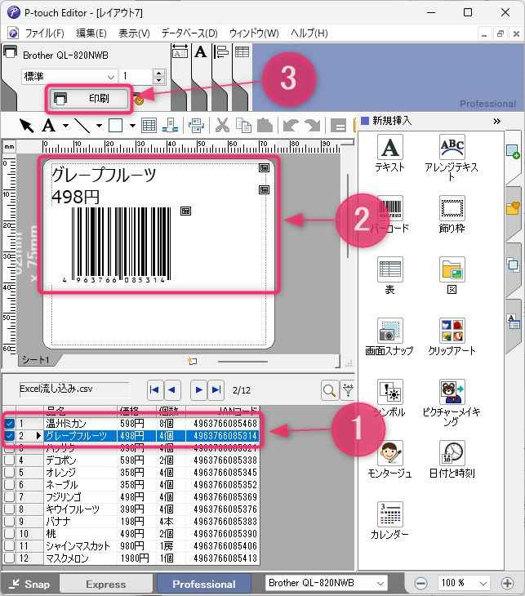Image resolution: width=525 pixels, height=596 pixels.
Task: Click the database search magnifier icon
Action: (x=329, y=390)
